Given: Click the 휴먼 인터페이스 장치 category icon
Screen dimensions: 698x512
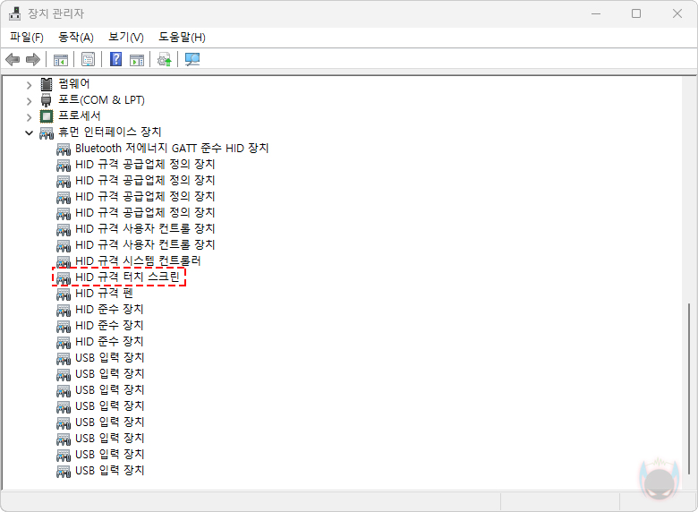Looking at the screenshot, I should 47,132.
